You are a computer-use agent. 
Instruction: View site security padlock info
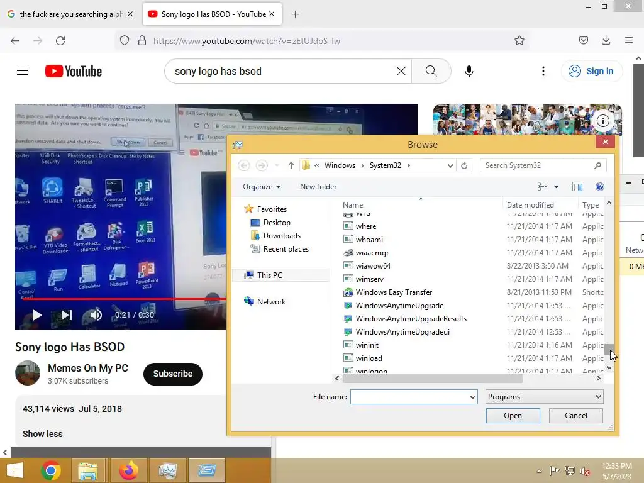click(x=142, y=41)
